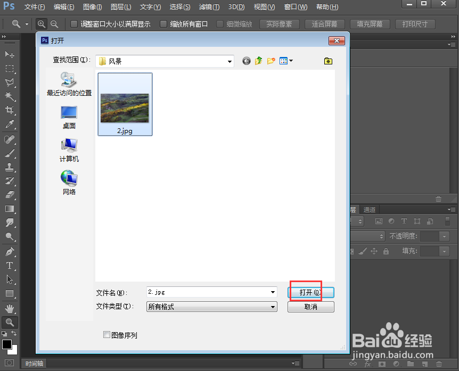Select the Zoom tool in toolbox
This screenshot has width=459, height=371.
10,323
